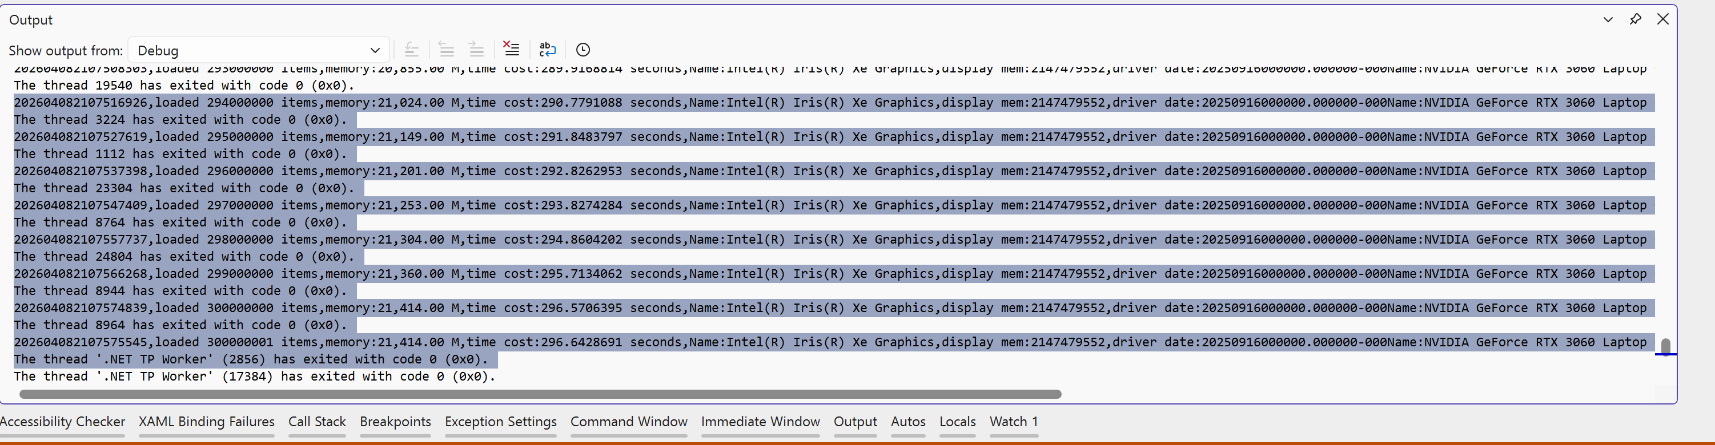Click the last .NET TP Worker 17384 line
The width and height of the screenshot is (1715, 445).
[x=254, y=377]
